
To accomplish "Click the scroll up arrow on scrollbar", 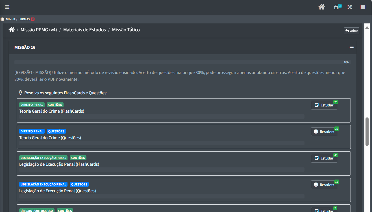I will point(367,28).
